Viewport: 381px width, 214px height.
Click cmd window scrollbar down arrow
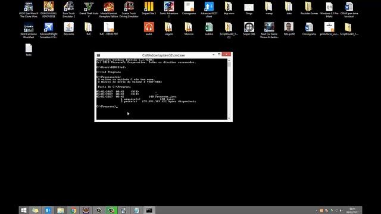tap(229, 118)
